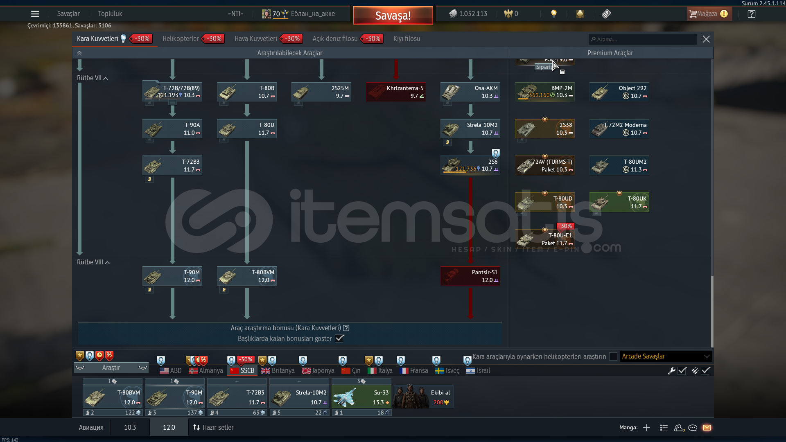Open Hazır setler presets

213,428
